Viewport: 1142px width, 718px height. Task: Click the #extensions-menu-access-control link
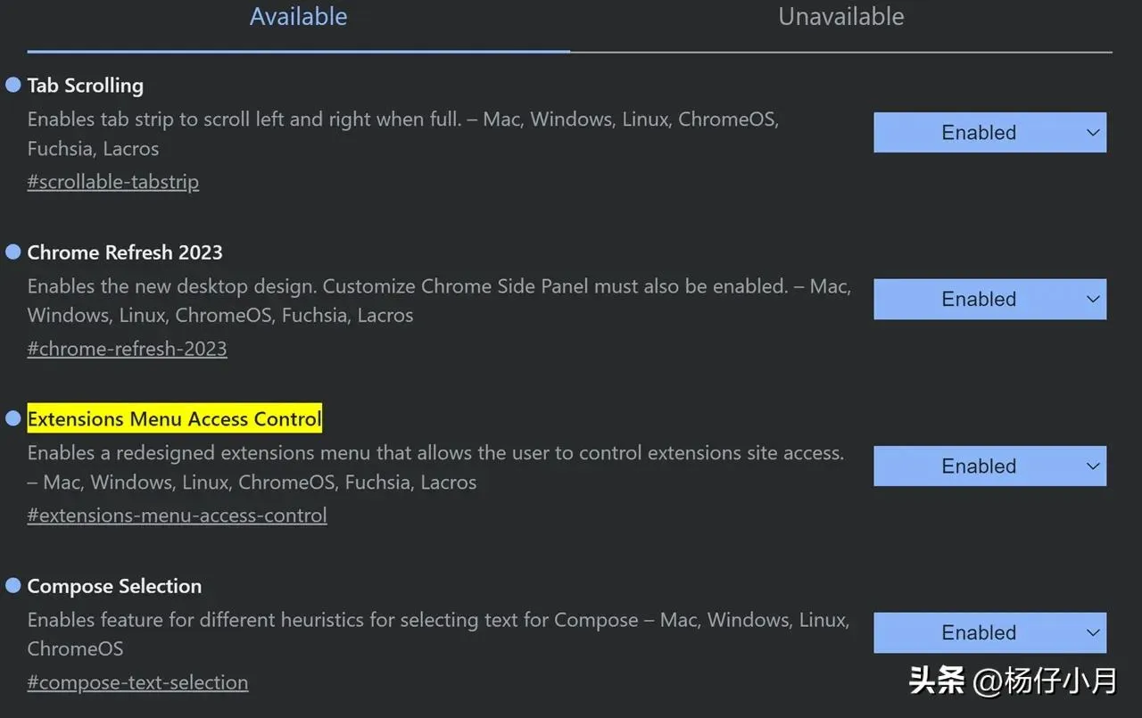coord(177,516)
